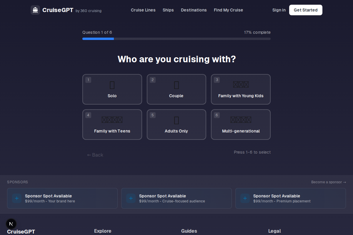Image resolution: width=353 pixels, height=235 pixels.
Task: Select Family with Young Kids option
Action: click(241, 89)
